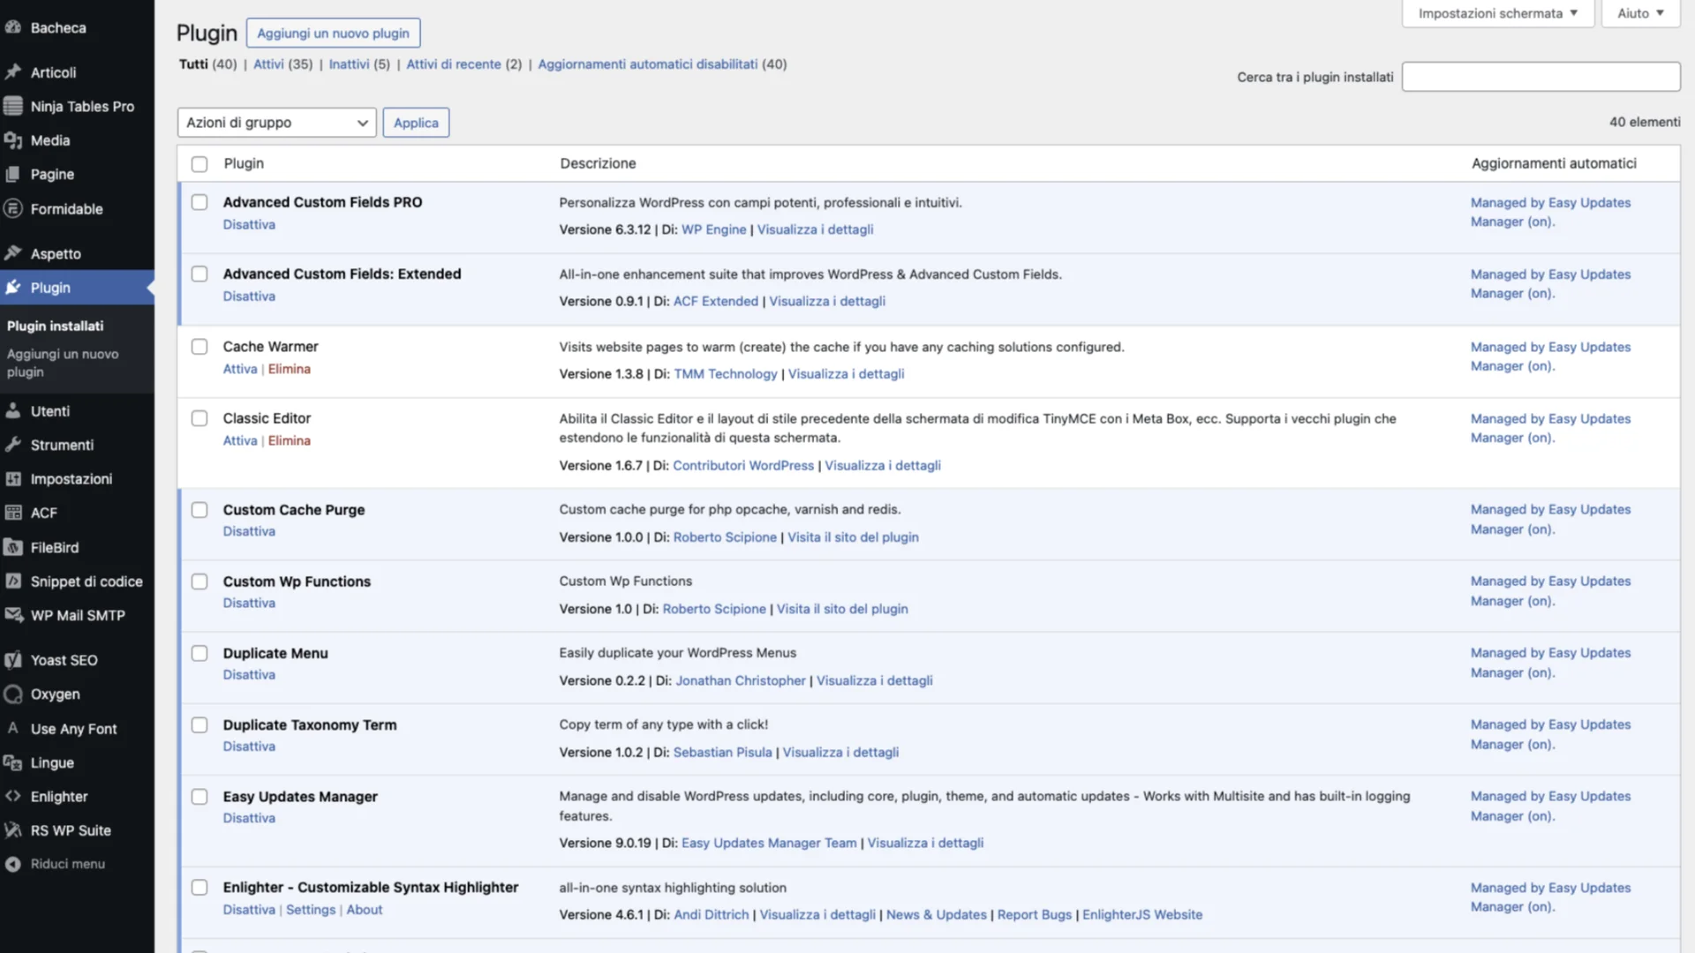
Task: Click the RS WP Suite icon
Action: pyautogui.click(x=13, y=830)
